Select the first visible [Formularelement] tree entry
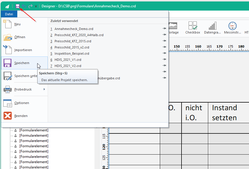The image size is (249, 169). (34, 130)
